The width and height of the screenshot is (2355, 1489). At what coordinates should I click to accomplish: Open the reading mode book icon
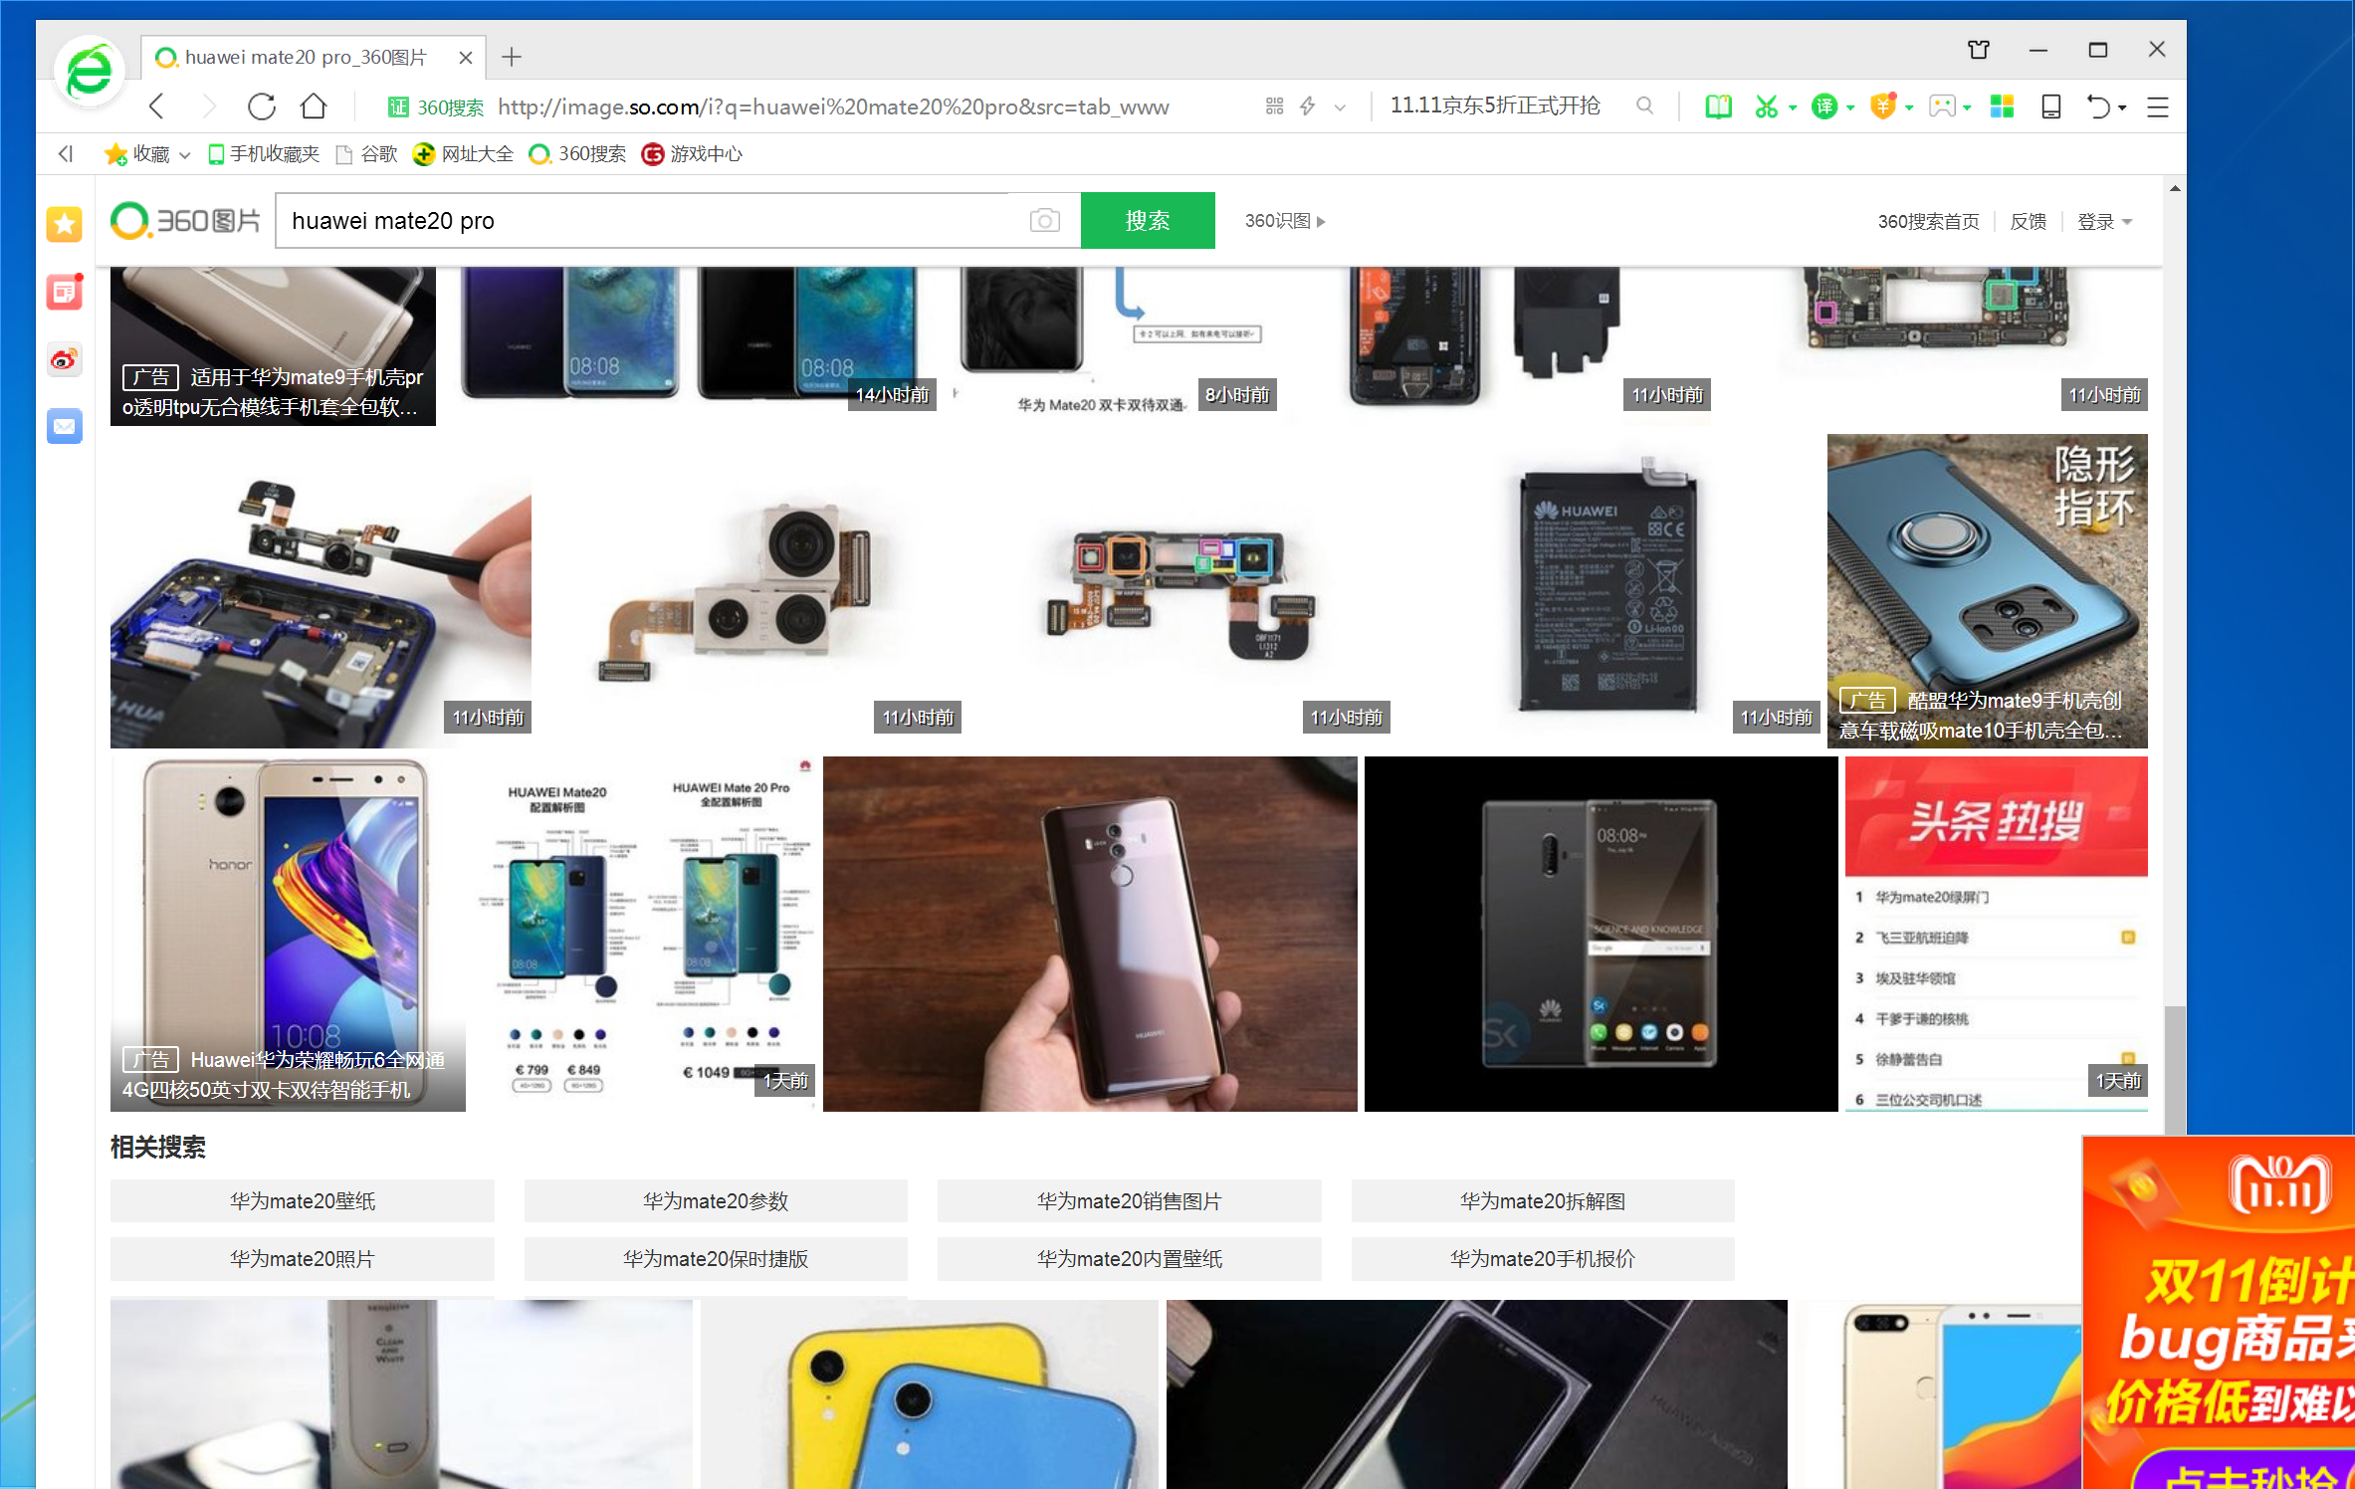1718,106
